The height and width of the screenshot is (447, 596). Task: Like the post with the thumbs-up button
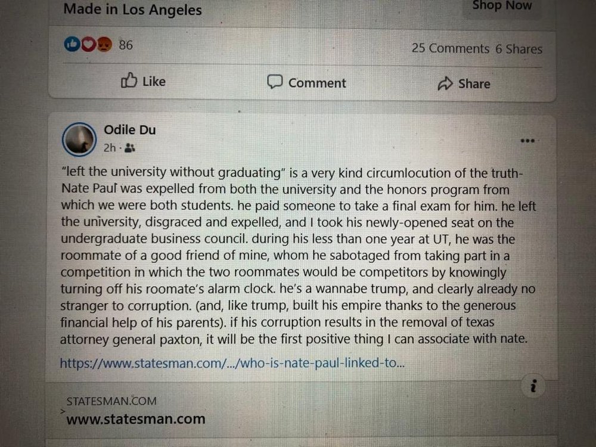pyautogui.click(x=143, y=82)
